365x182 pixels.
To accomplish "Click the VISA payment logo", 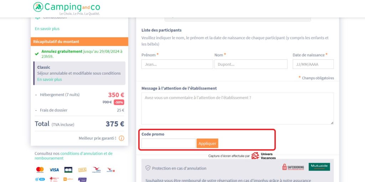I will [54, 170].
